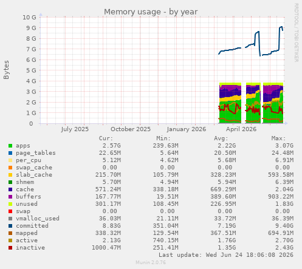Screen dimensions: 302x269
Task: Click the 'October 2025' axis label
Action: click(x=131, y=129)
